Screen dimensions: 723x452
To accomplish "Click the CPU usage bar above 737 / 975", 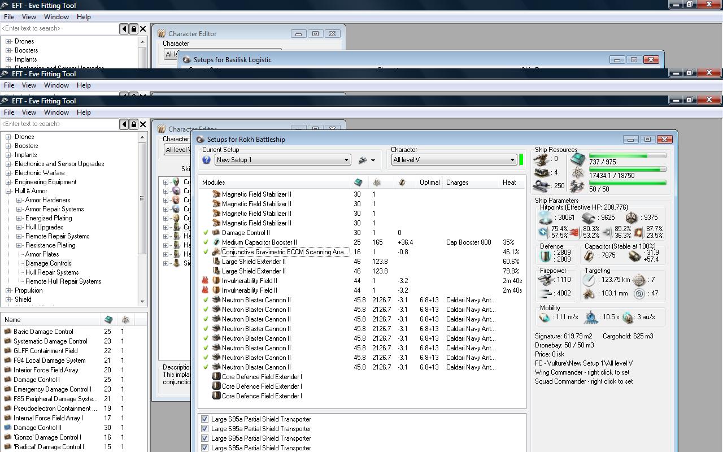I will 628,155.
